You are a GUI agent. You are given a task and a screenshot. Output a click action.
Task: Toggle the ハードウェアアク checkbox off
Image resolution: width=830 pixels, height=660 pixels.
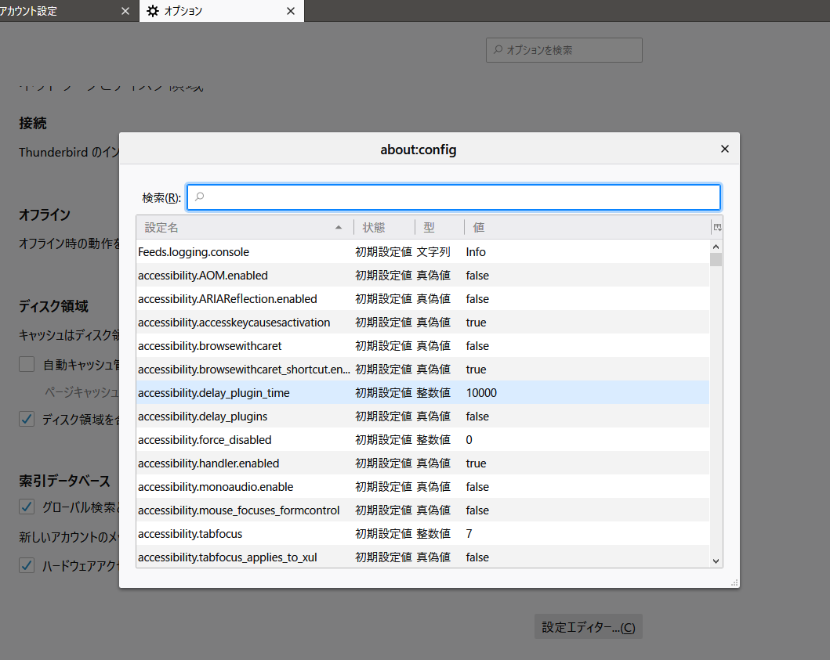coord(27,564)
